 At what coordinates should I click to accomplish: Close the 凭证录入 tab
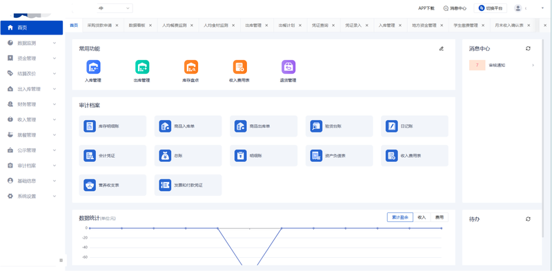point(367,26)
